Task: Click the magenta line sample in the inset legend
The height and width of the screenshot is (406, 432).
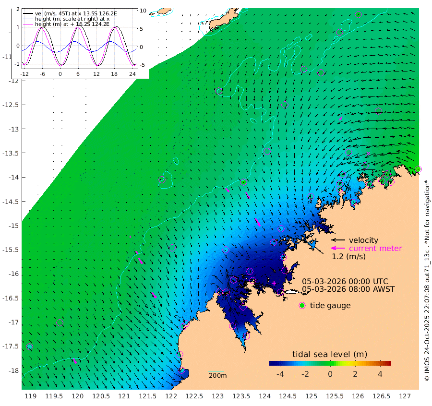Action: pos(28,24)
